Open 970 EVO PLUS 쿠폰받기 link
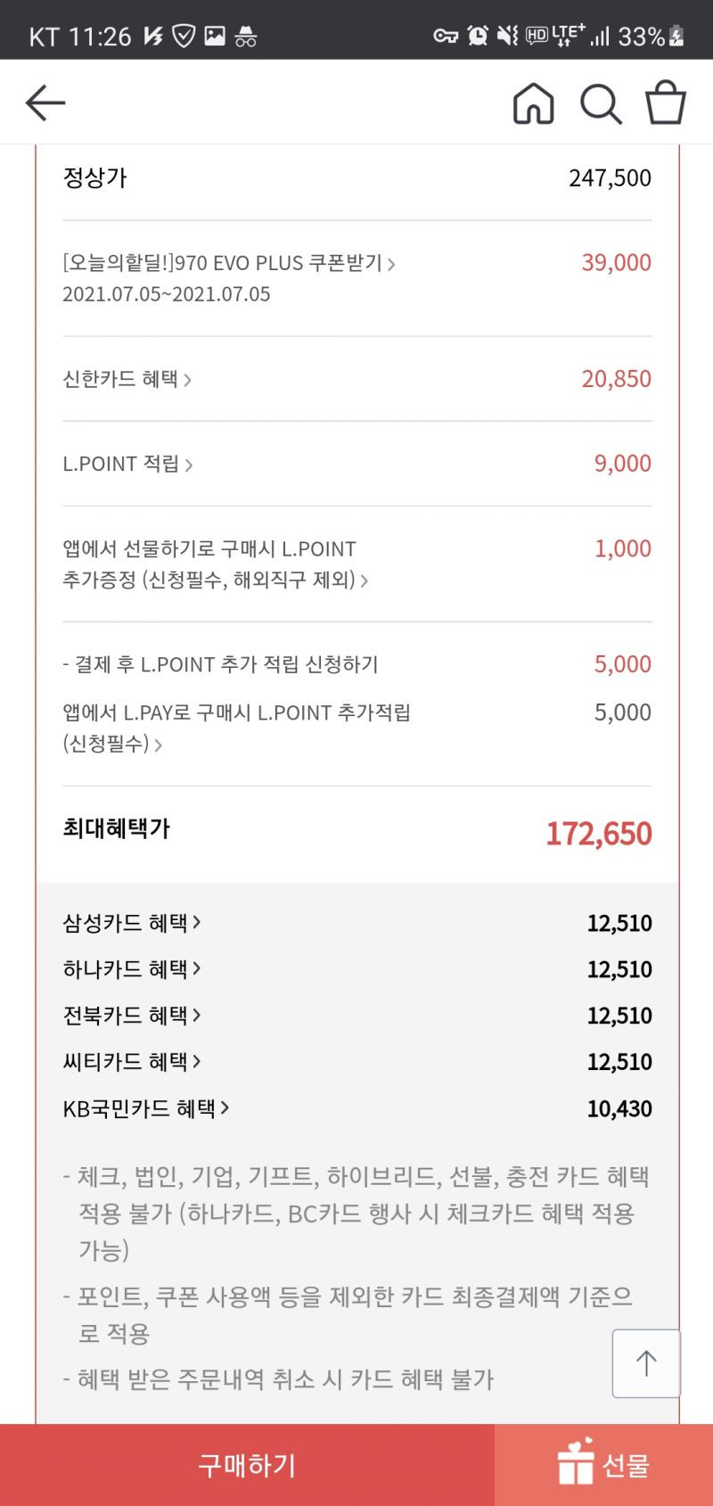Image resolution: width=713 pixels, height=1506 pixels. (x=229, y=263)
